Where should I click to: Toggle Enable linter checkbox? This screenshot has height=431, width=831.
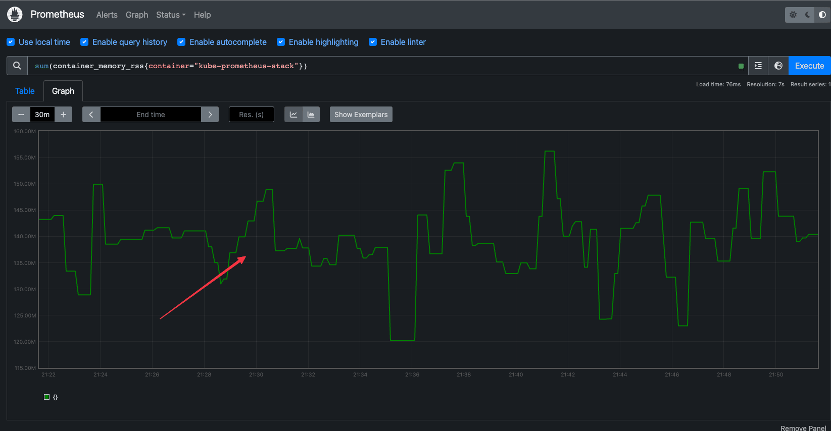(373, 42)
